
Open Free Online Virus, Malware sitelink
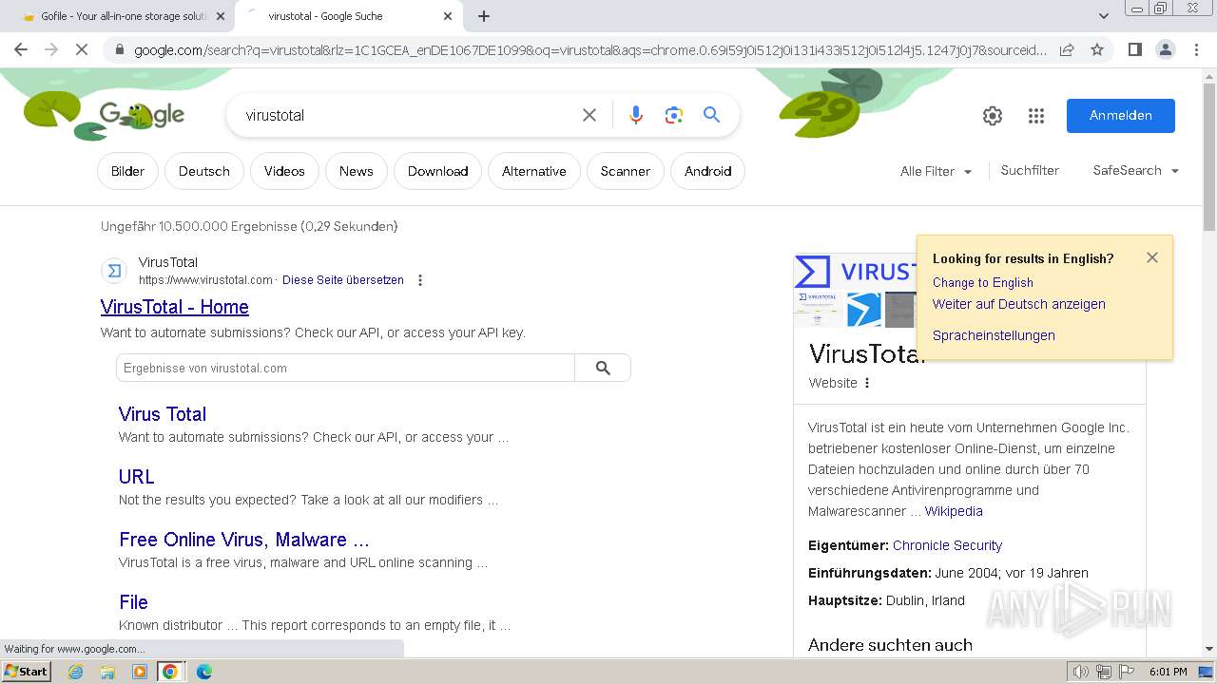tap(244, 540)
